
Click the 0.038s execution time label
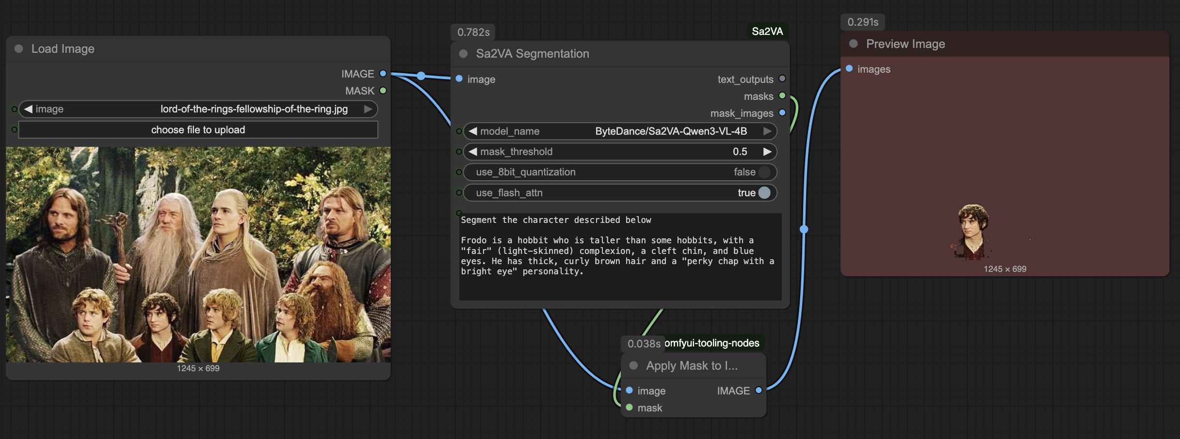644,344
